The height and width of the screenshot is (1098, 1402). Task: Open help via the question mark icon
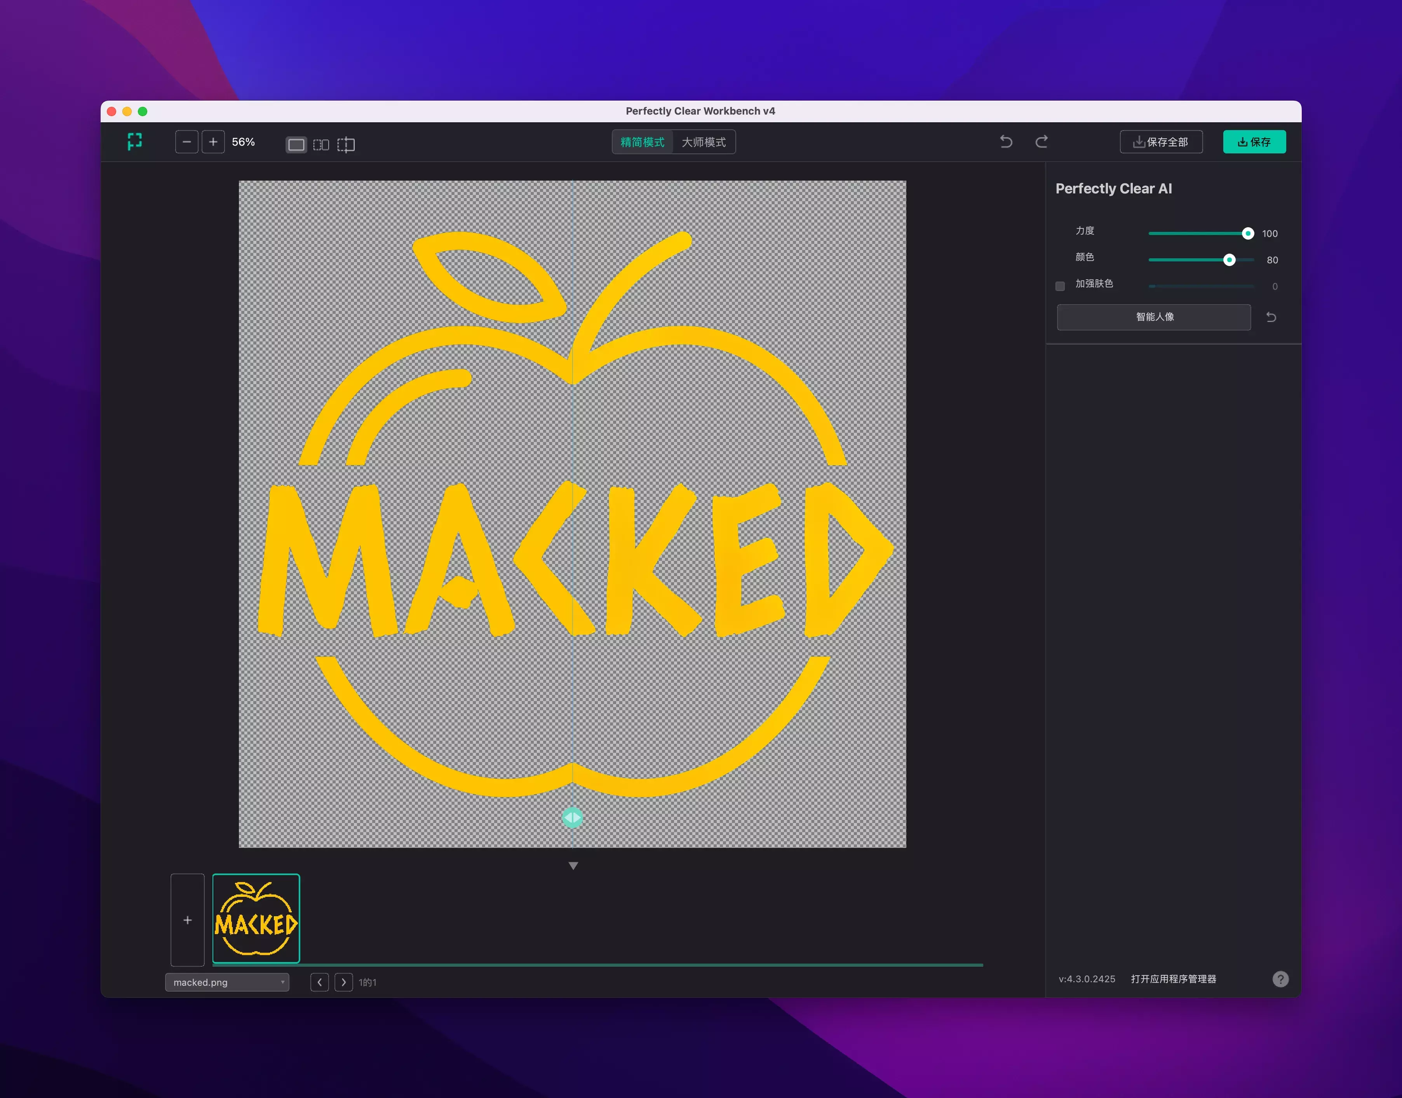click(1280, 979)
